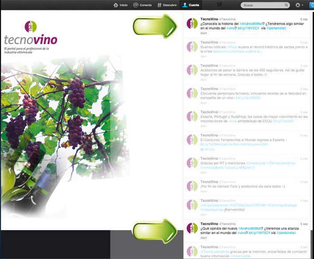Click avatar of 'Gracias por RT' tweet
Screen dimensions: 314x259
point(192,163)
